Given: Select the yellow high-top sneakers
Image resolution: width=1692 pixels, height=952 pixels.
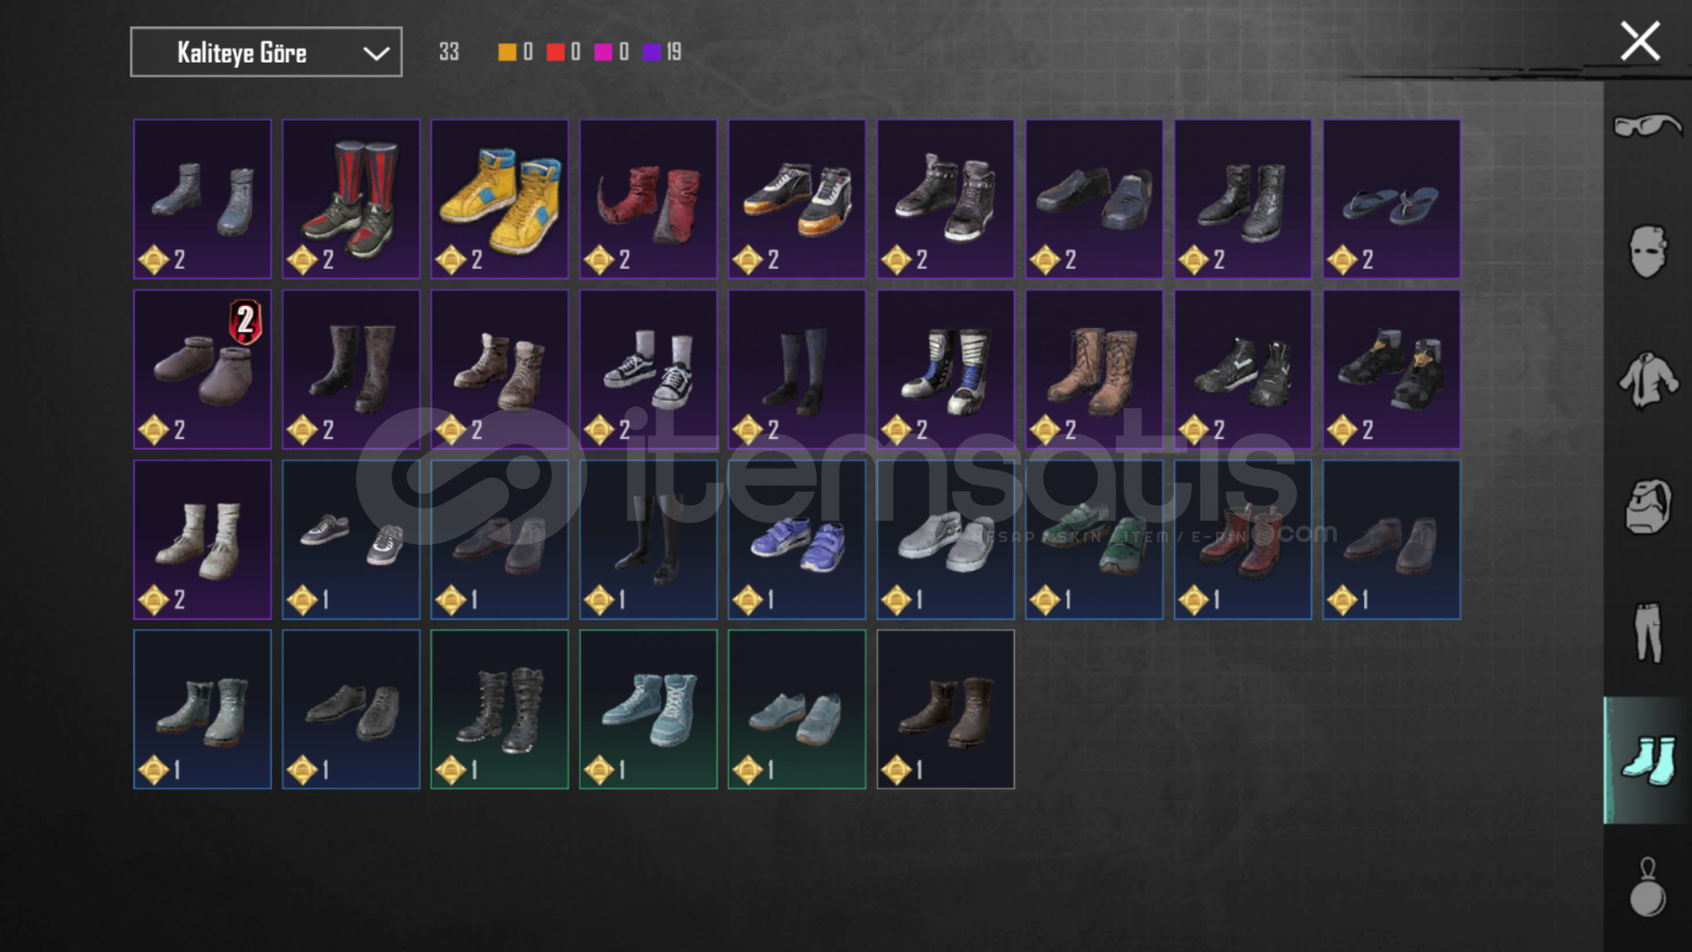Looking at the screenshot, I should click(500, 199).
